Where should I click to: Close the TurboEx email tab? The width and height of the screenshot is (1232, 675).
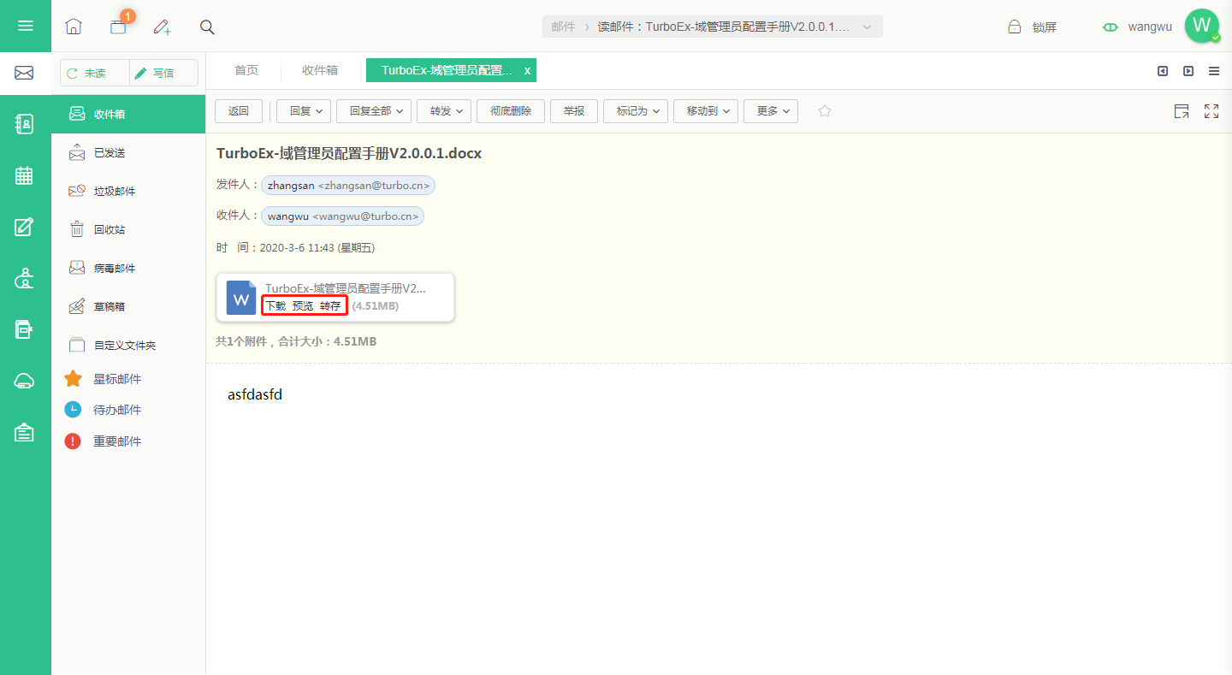click(527, 71)
